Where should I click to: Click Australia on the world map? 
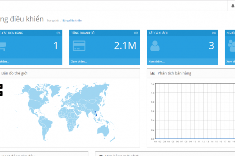click(103, 130)
